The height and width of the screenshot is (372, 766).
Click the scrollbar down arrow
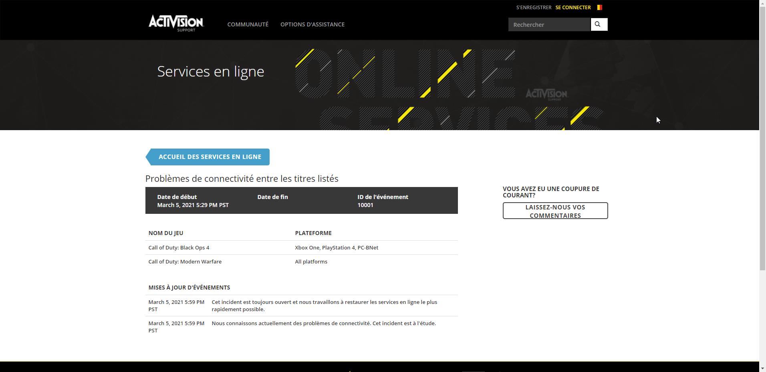(762, 368)
